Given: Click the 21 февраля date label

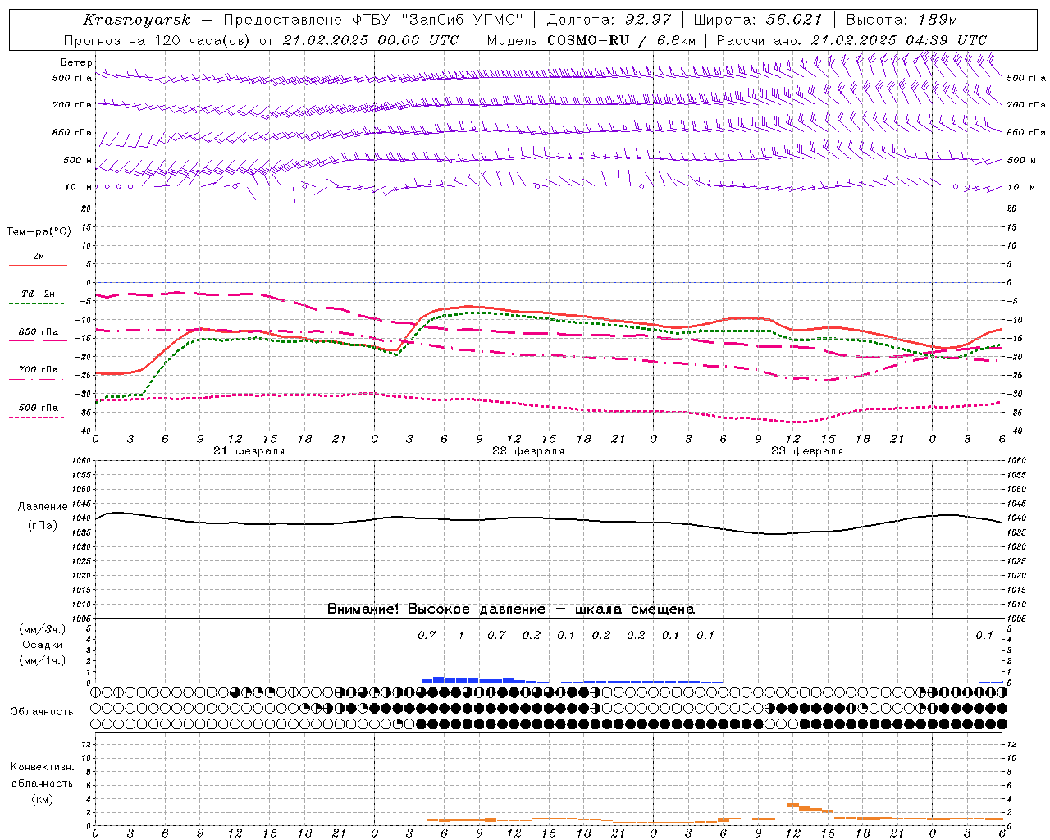Looking at the screenshot, I should 249,451.
